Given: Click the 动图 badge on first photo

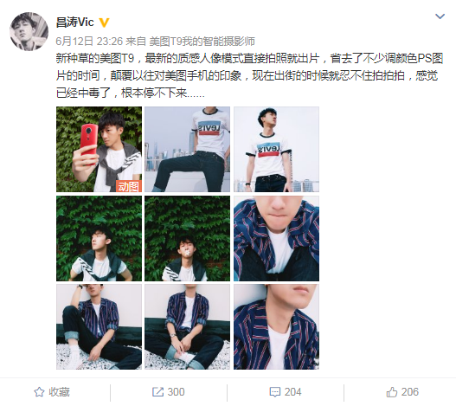Looking at the screenshot, I should point(129,186).
